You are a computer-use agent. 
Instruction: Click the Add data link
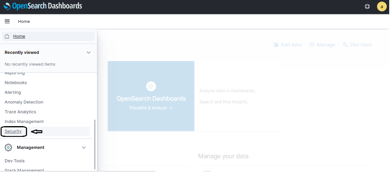pyautogui.click(x=291, y=45)
